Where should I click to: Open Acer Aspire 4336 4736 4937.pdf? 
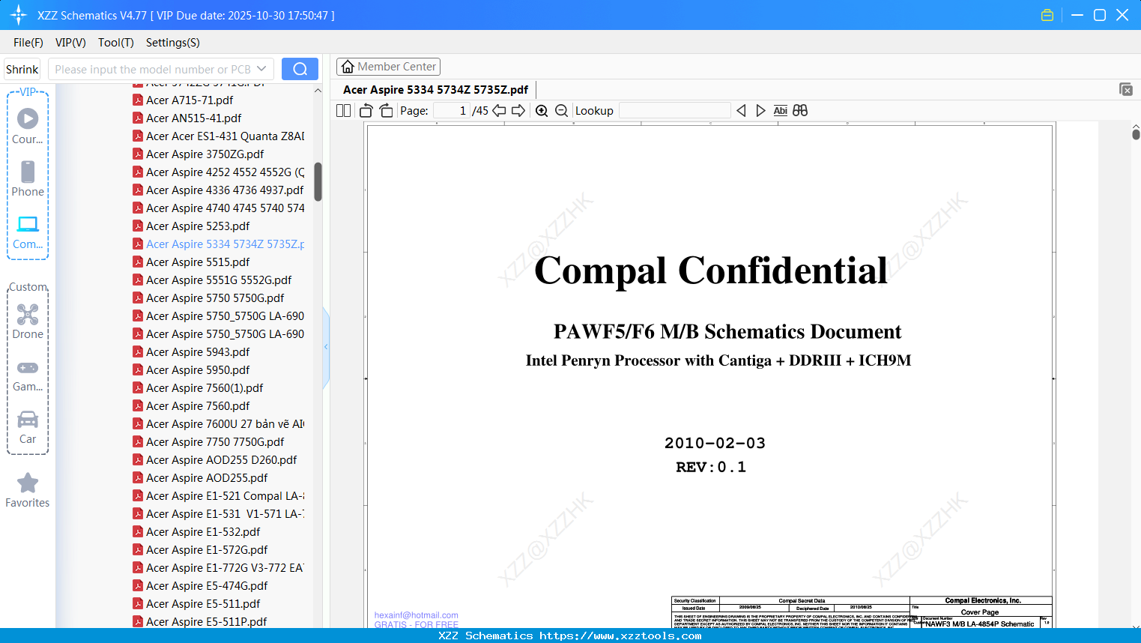219,190
